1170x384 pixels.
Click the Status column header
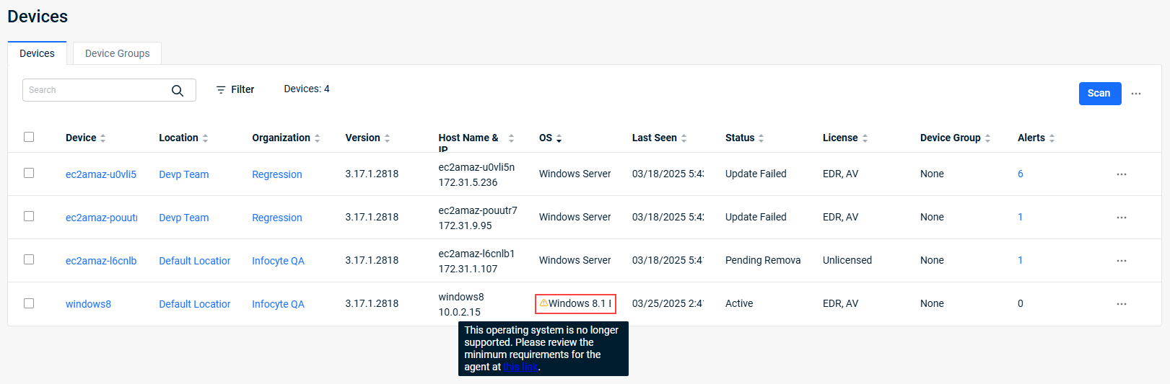click(740, 138)
